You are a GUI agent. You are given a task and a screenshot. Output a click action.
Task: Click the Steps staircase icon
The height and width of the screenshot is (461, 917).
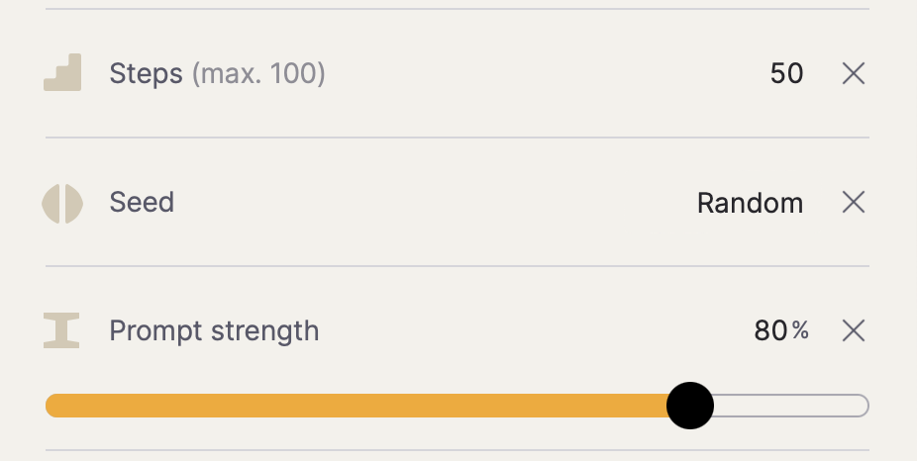[62, 74]
